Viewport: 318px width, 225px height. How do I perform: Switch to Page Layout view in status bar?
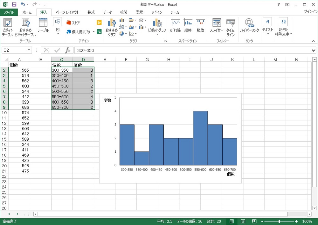pyautogui.click(x=243, y=222)
